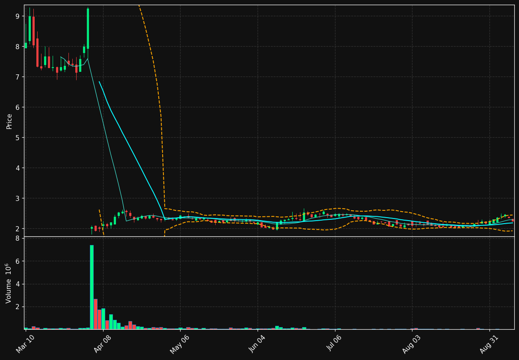Click volume axis tick label 4
Screen dimensions: 519x360
18,284
